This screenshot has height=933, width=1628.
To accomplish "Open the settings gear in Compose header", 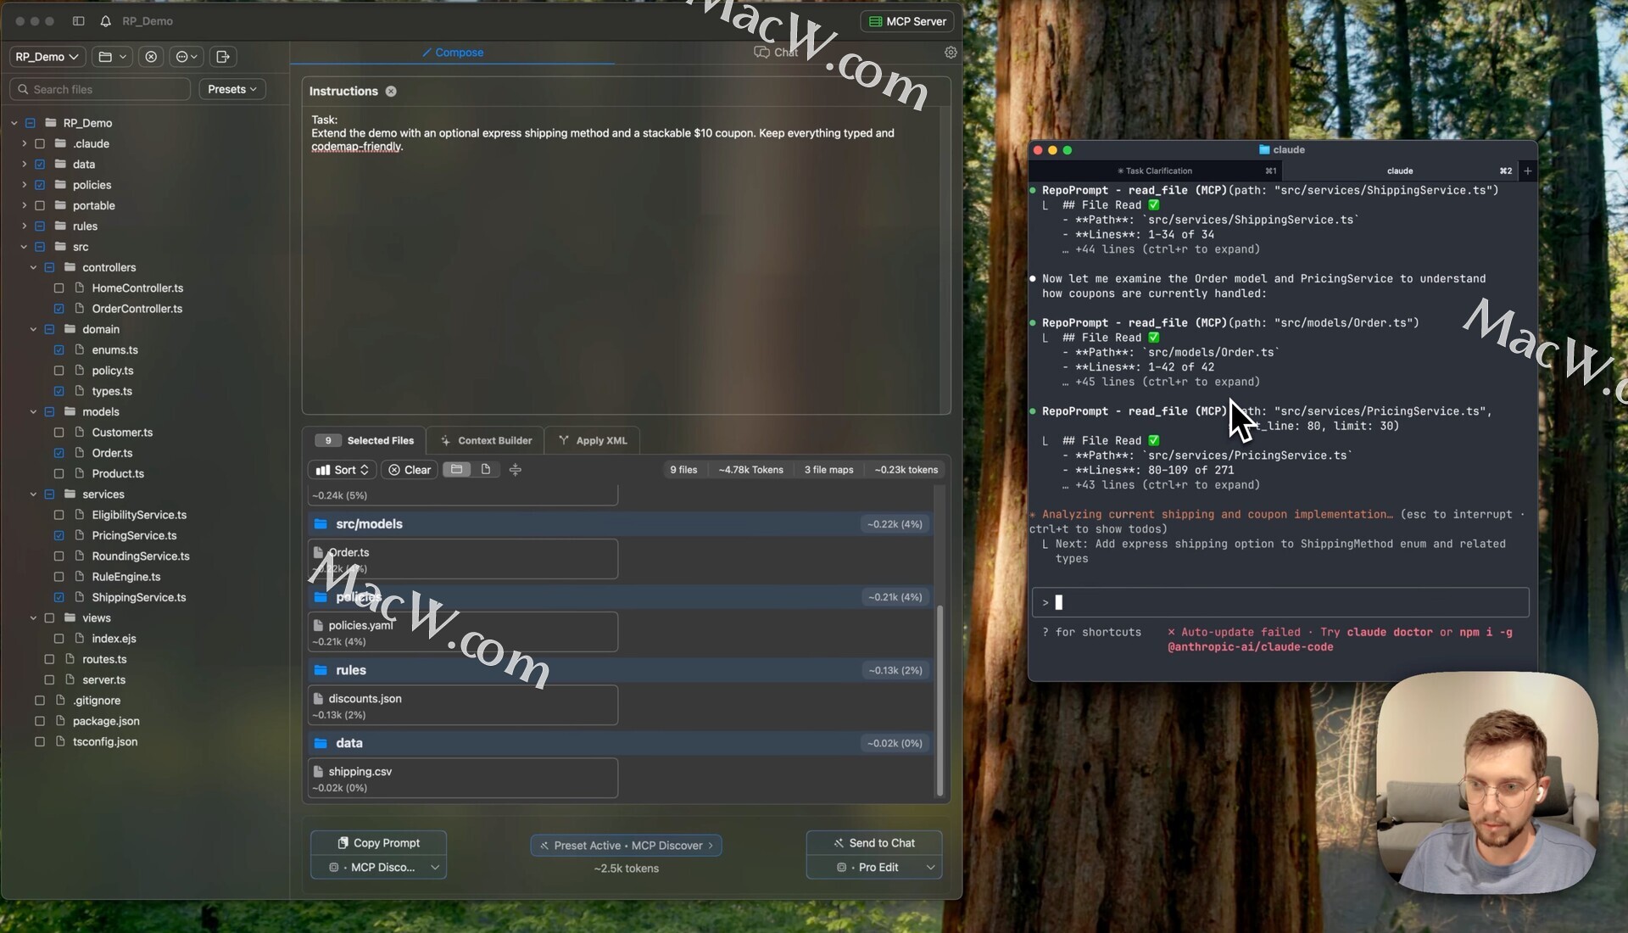I will [x=951, y=53].
